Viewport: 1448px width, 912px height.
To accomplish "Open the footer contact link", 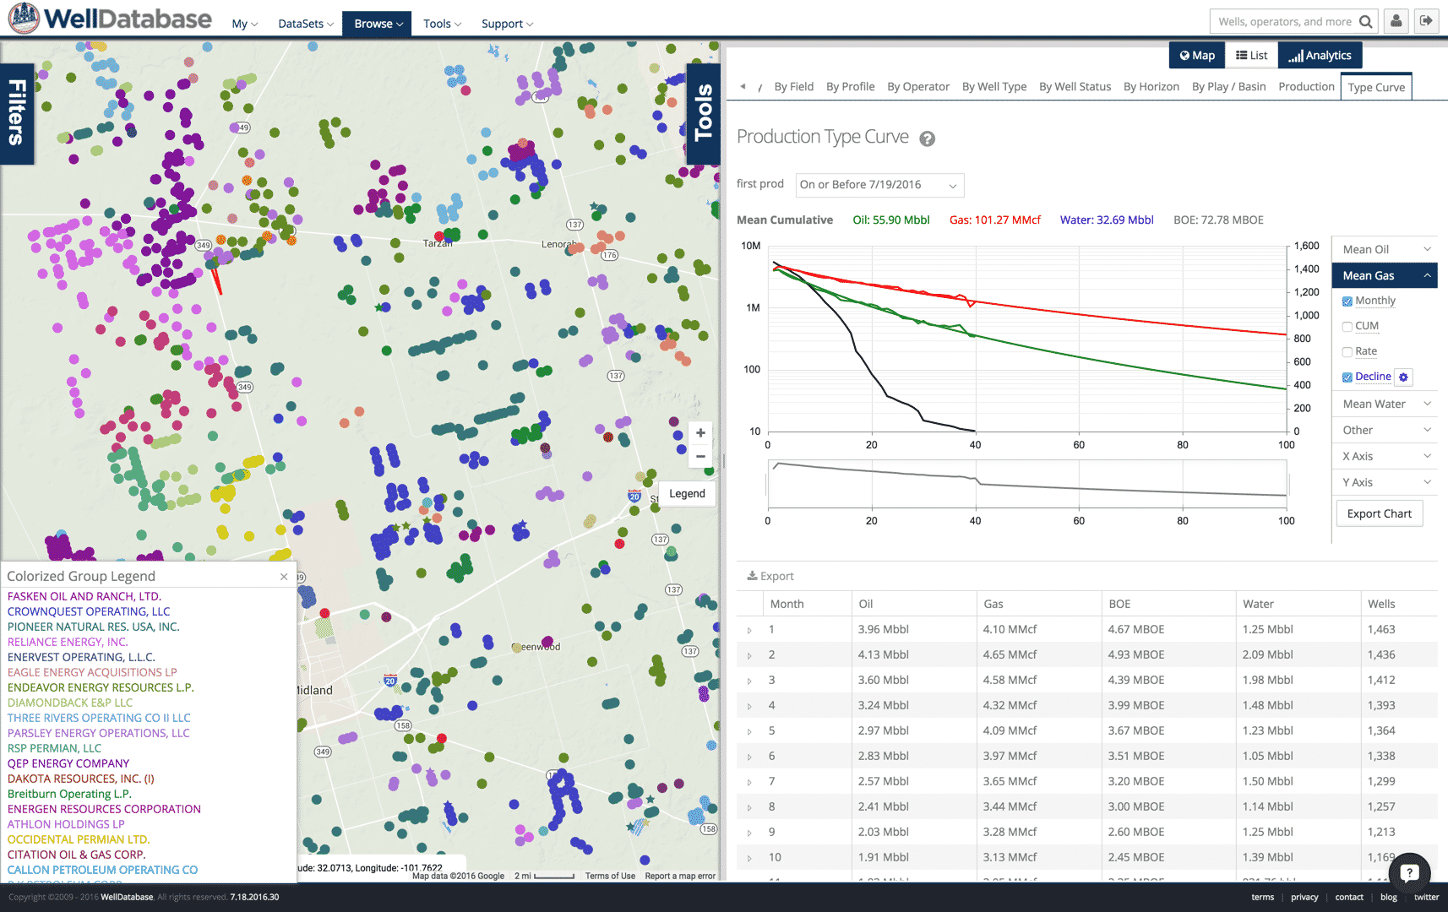I will tap(1349, 898).
